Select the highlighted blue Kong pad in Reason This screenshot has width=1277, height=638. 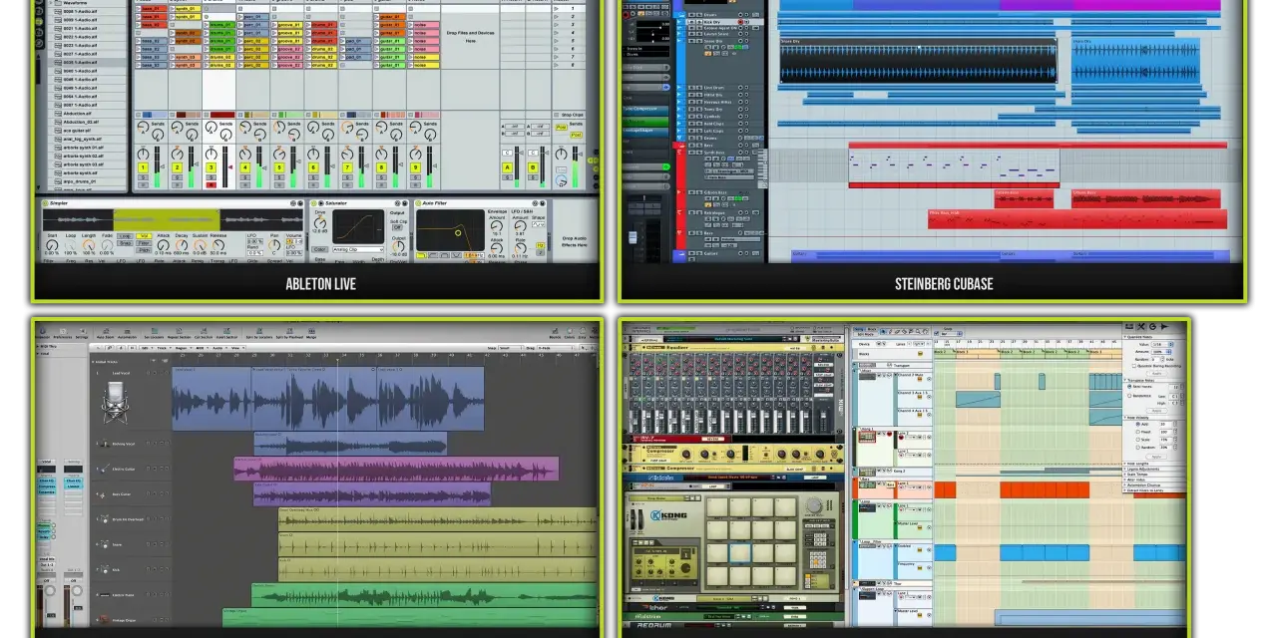point(740,552)
